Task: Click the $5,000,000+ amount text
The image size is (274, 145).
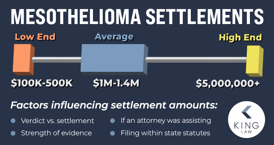Action: click(x=228, y=84)
